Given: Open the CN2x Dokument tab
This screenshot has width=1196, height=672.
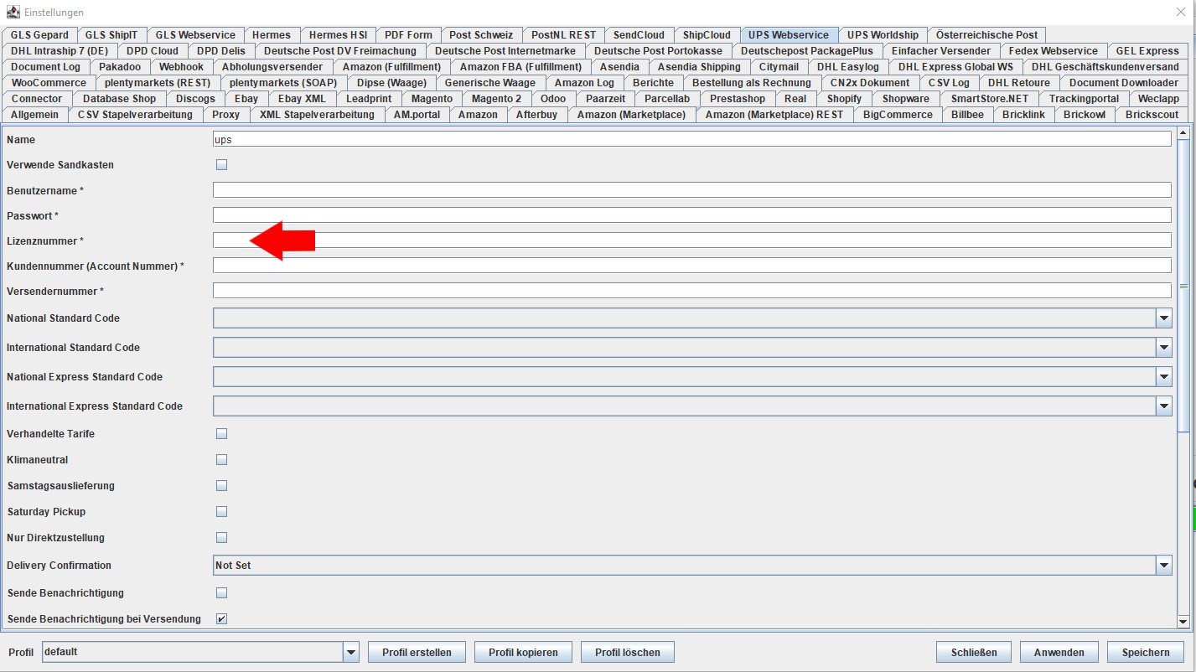Looking at the screenshot, I should [869, 83].
